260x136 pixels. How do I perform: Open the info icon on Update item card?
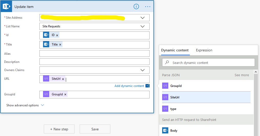click(x=136, y=7)
